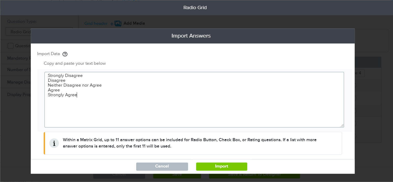Click the Add Media picture icon
Screen dimensions: 393x182
[x=118, y=24]
